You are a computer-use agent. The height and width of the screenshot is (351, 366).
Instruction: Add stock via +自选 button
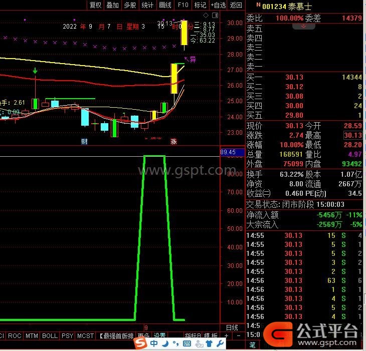(218, 5)
